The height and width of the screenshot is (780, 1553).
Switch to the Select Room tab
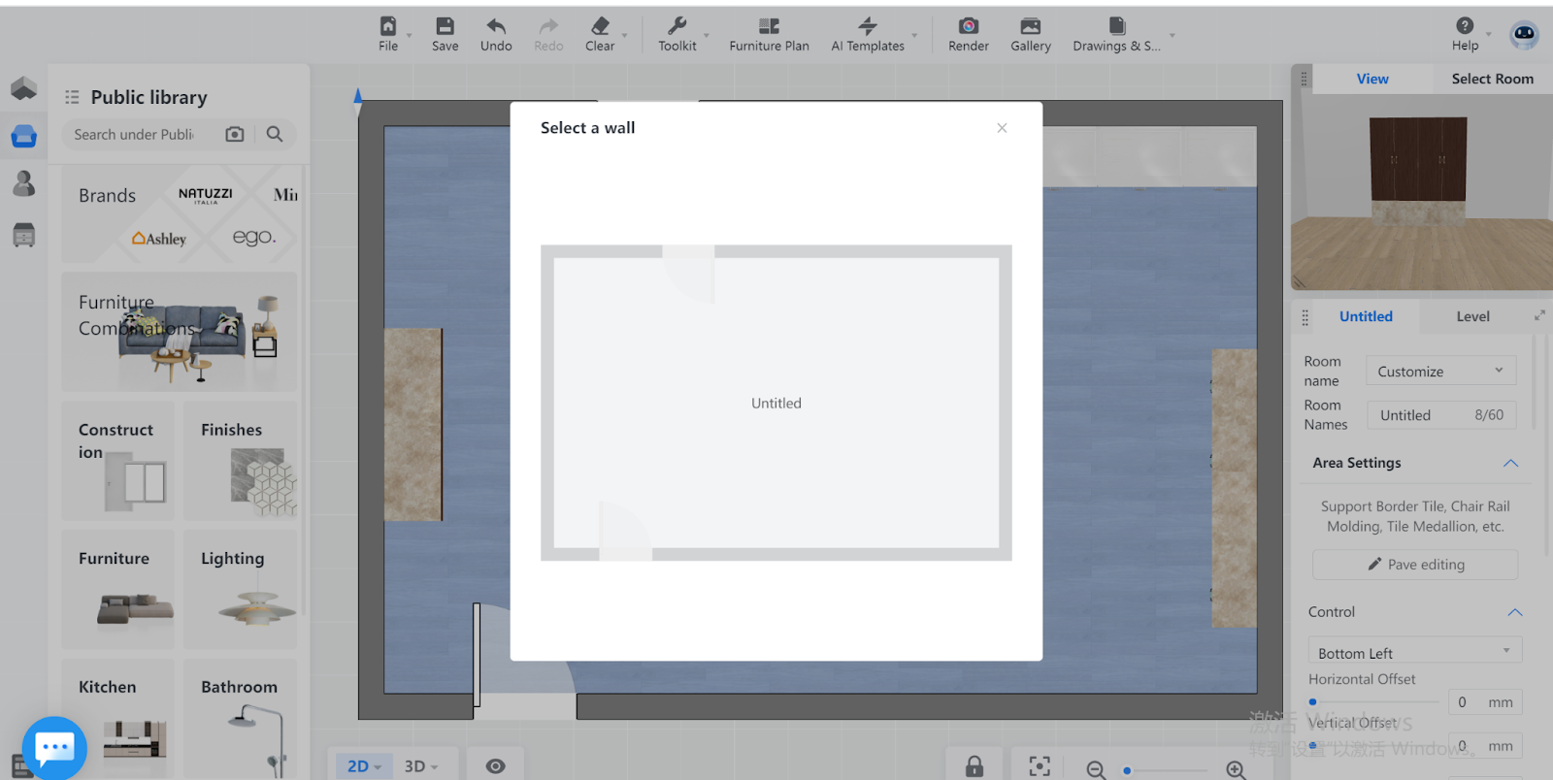point(1492,80)
